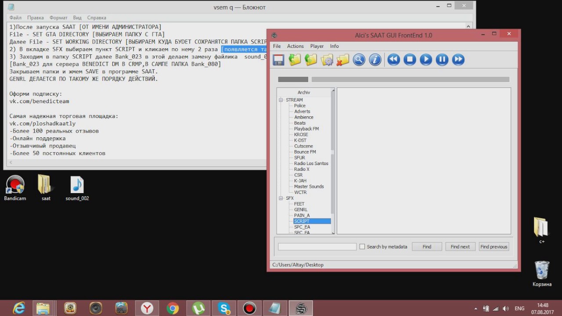This screenshot has width=562, height=316.
Task: Open uTorrent from the taskbar
Action: [198, 308]
